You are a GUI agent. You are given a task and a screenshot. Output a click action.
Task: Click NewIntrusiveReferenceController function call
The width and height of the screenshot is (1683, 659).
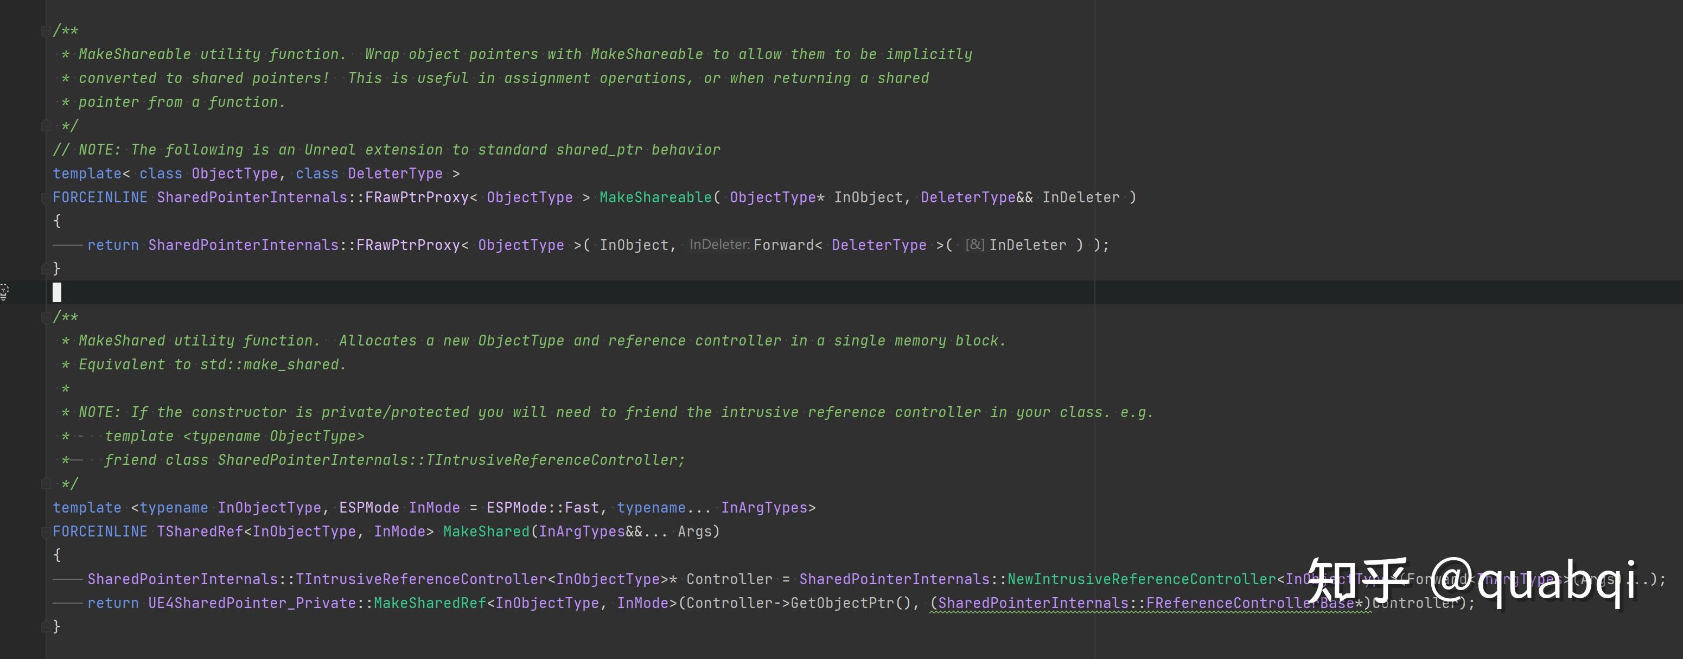(x=1141, y=579)
